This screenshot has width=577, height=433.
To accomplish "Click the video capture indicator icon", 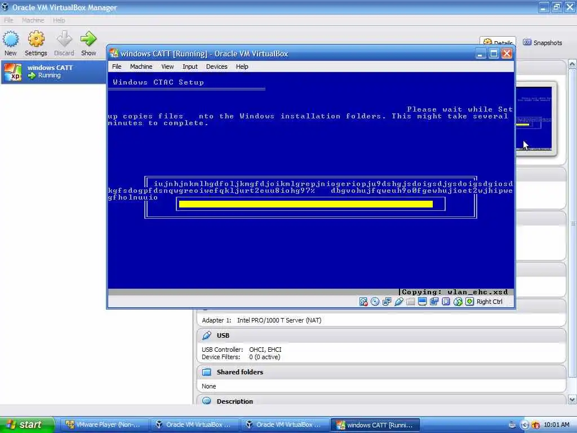I will tap(434, 302).
